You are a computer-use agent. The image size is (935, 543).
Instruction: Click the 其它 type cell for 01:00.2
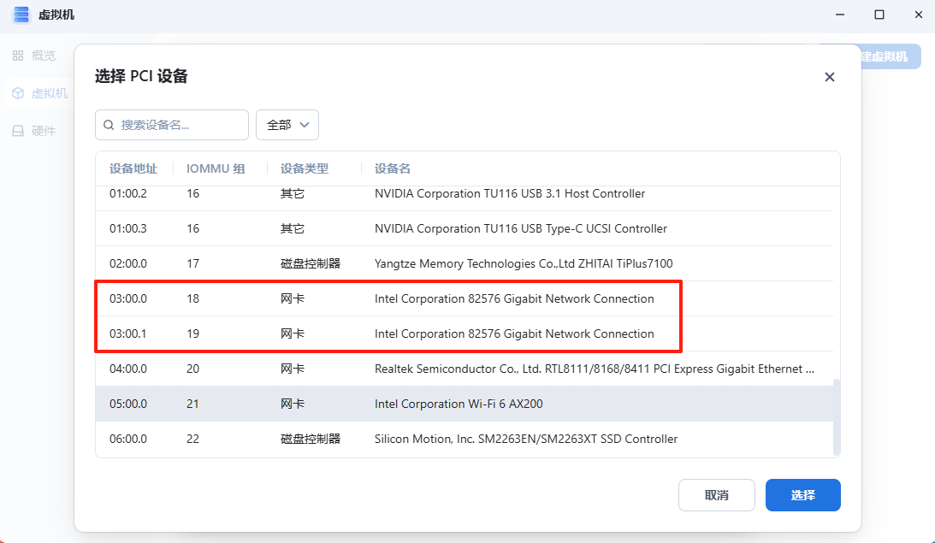293,194
